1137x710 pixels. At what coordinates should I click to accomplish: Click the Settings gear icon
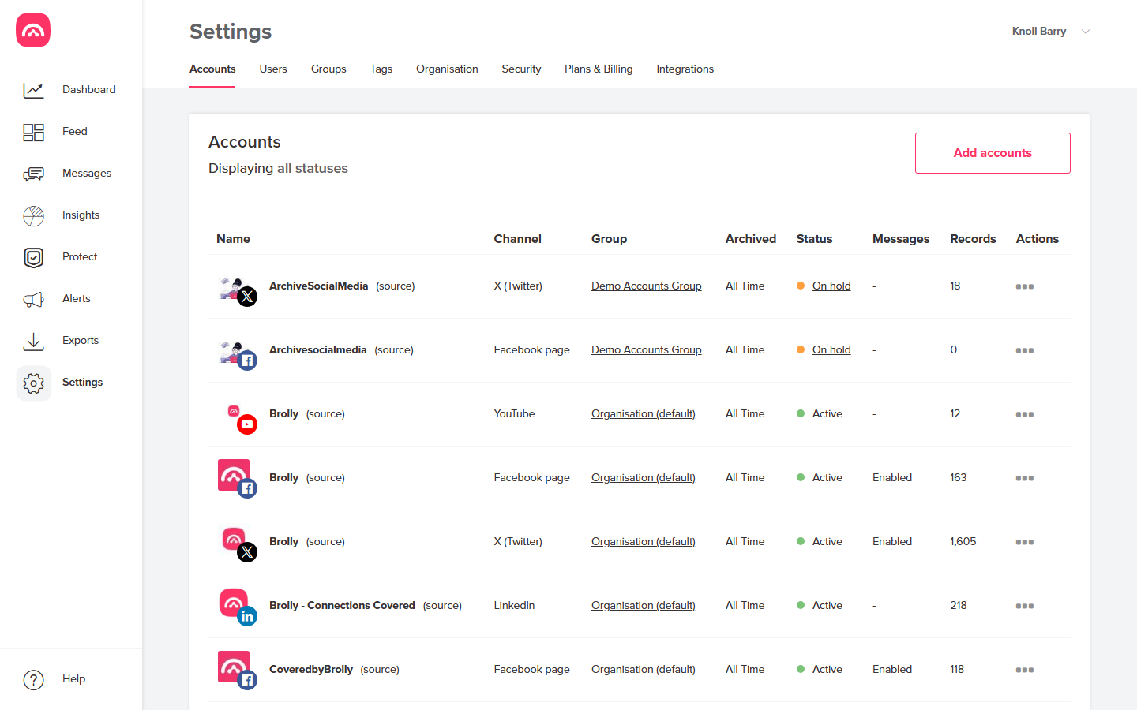tap(33, 383)
